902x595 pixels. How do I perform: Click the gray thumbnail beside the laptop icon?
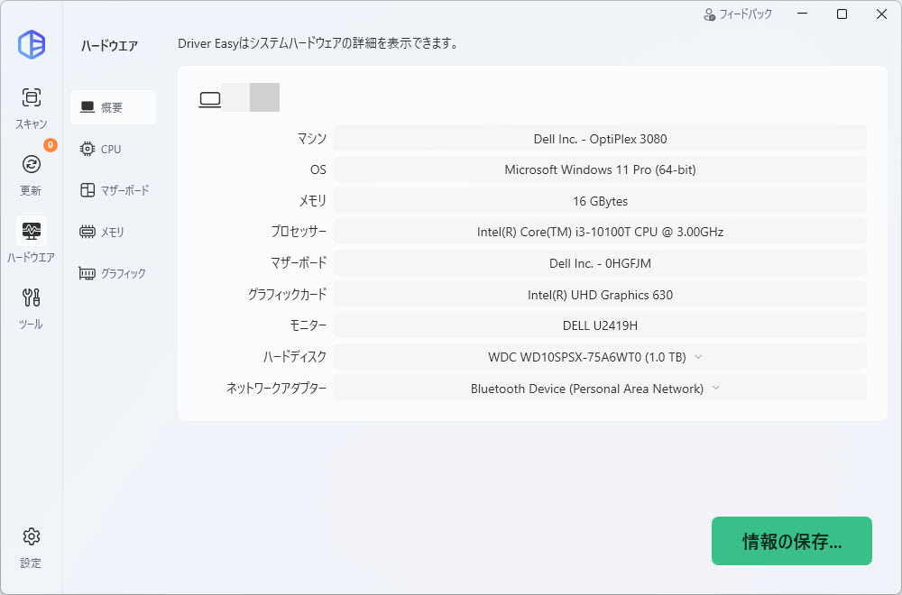pos(264,97)
